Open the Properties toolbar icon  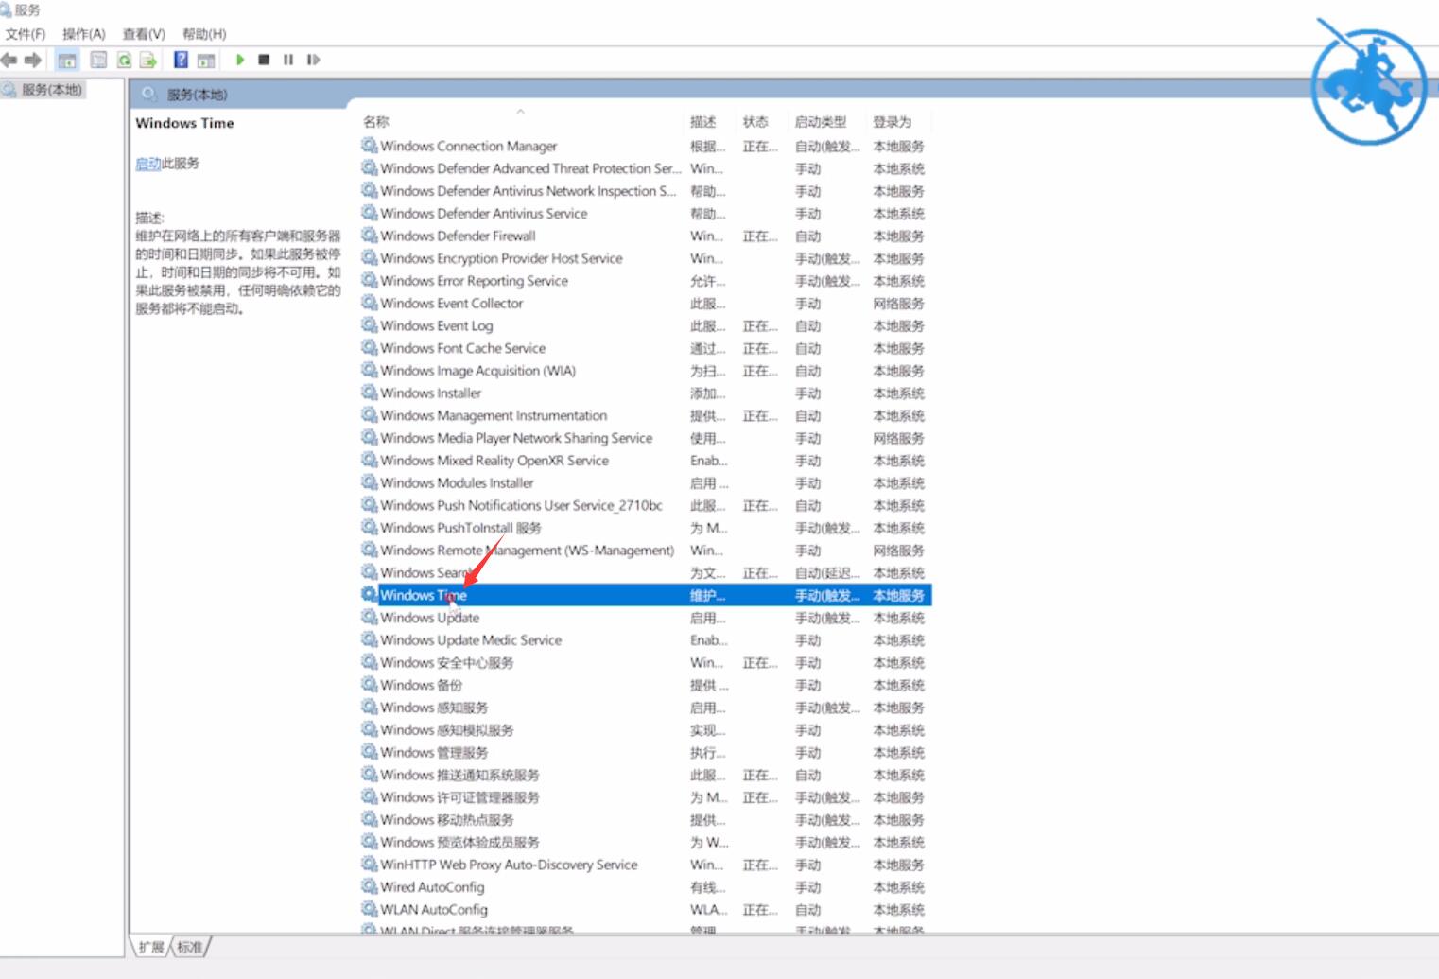click(98, 60)
